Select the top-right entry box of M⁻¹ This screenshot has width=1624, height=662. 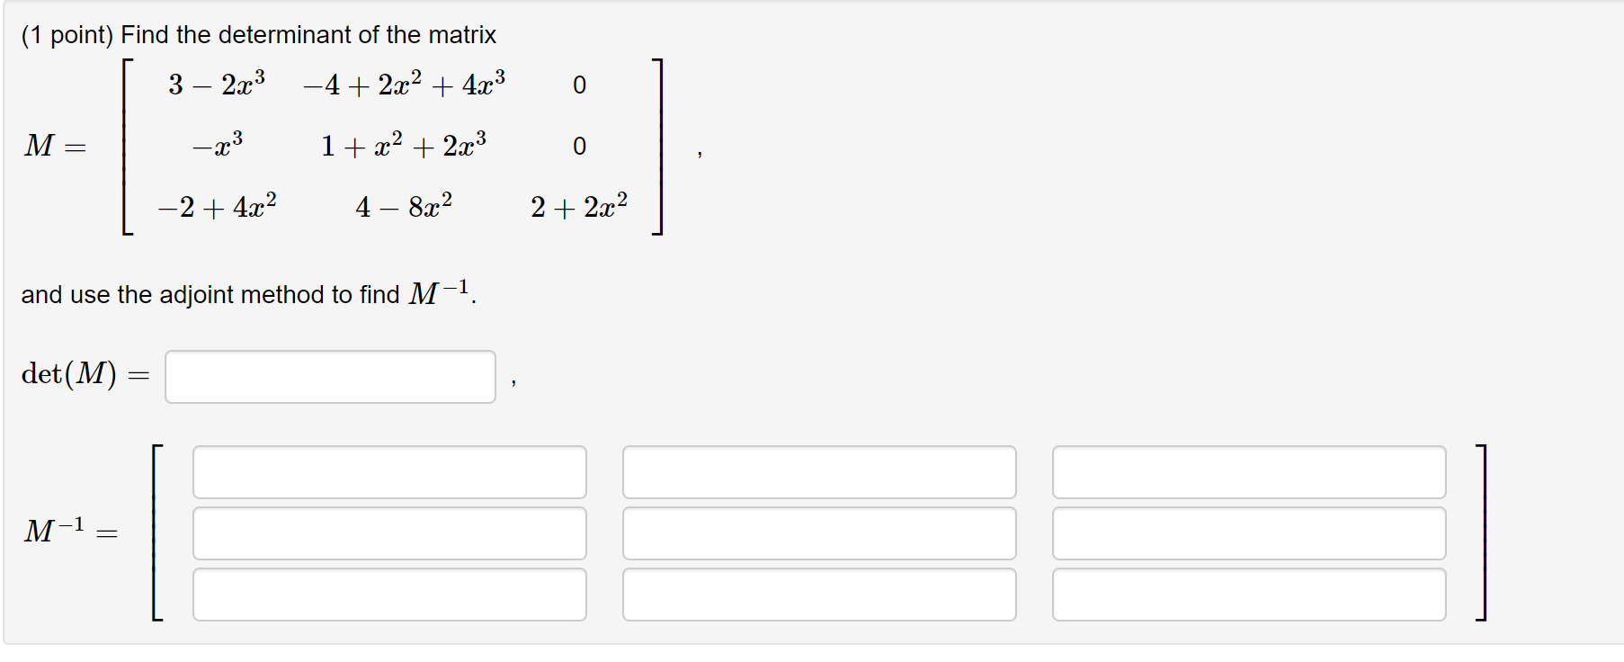click(x=1248, y=471)
